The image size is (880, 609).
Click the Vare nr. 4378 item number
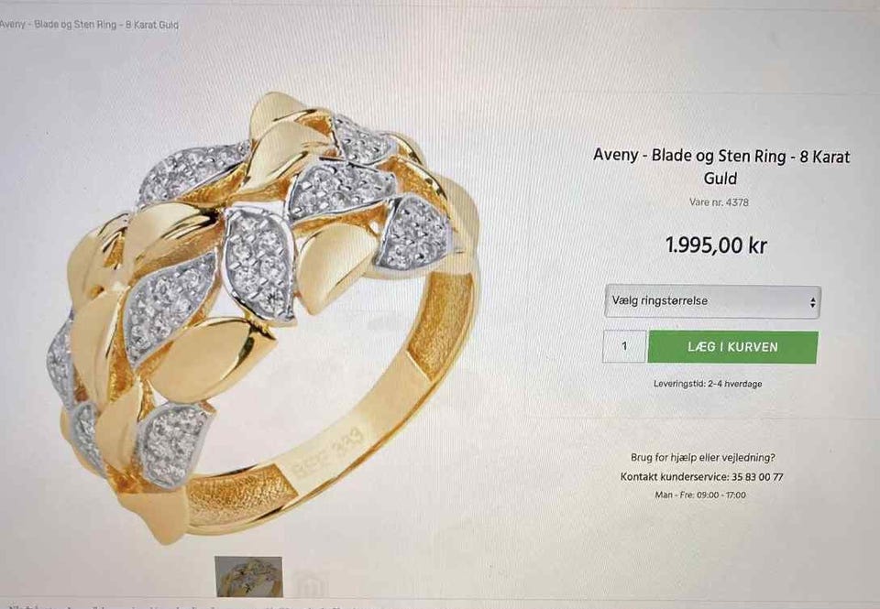coord(719,201)
